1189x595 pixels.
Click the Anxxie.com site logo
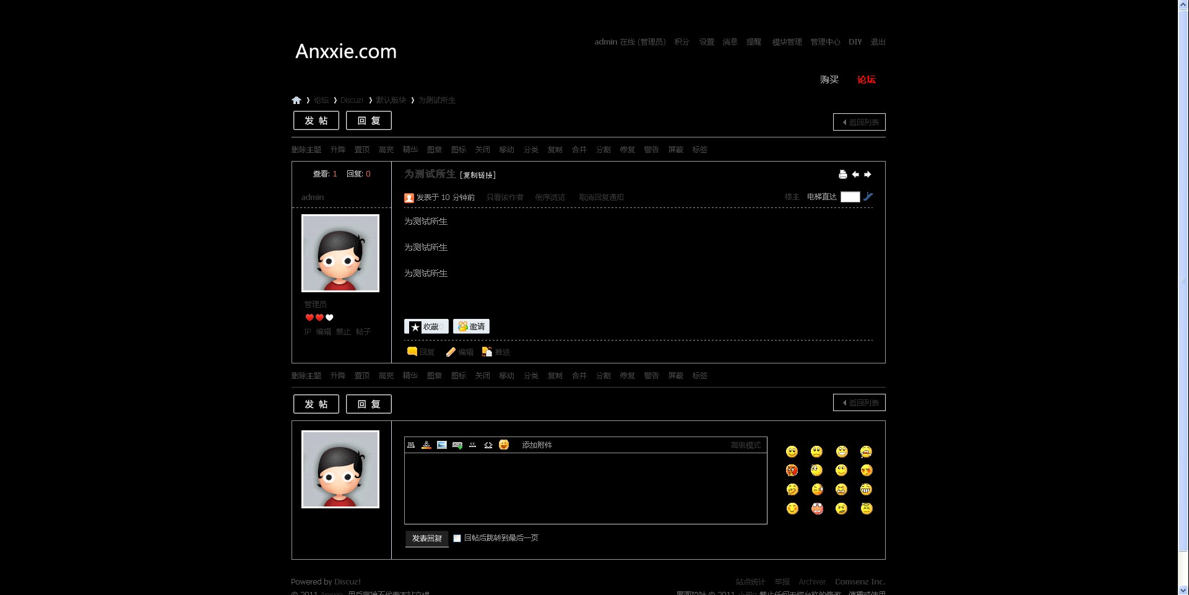(346, 51)
